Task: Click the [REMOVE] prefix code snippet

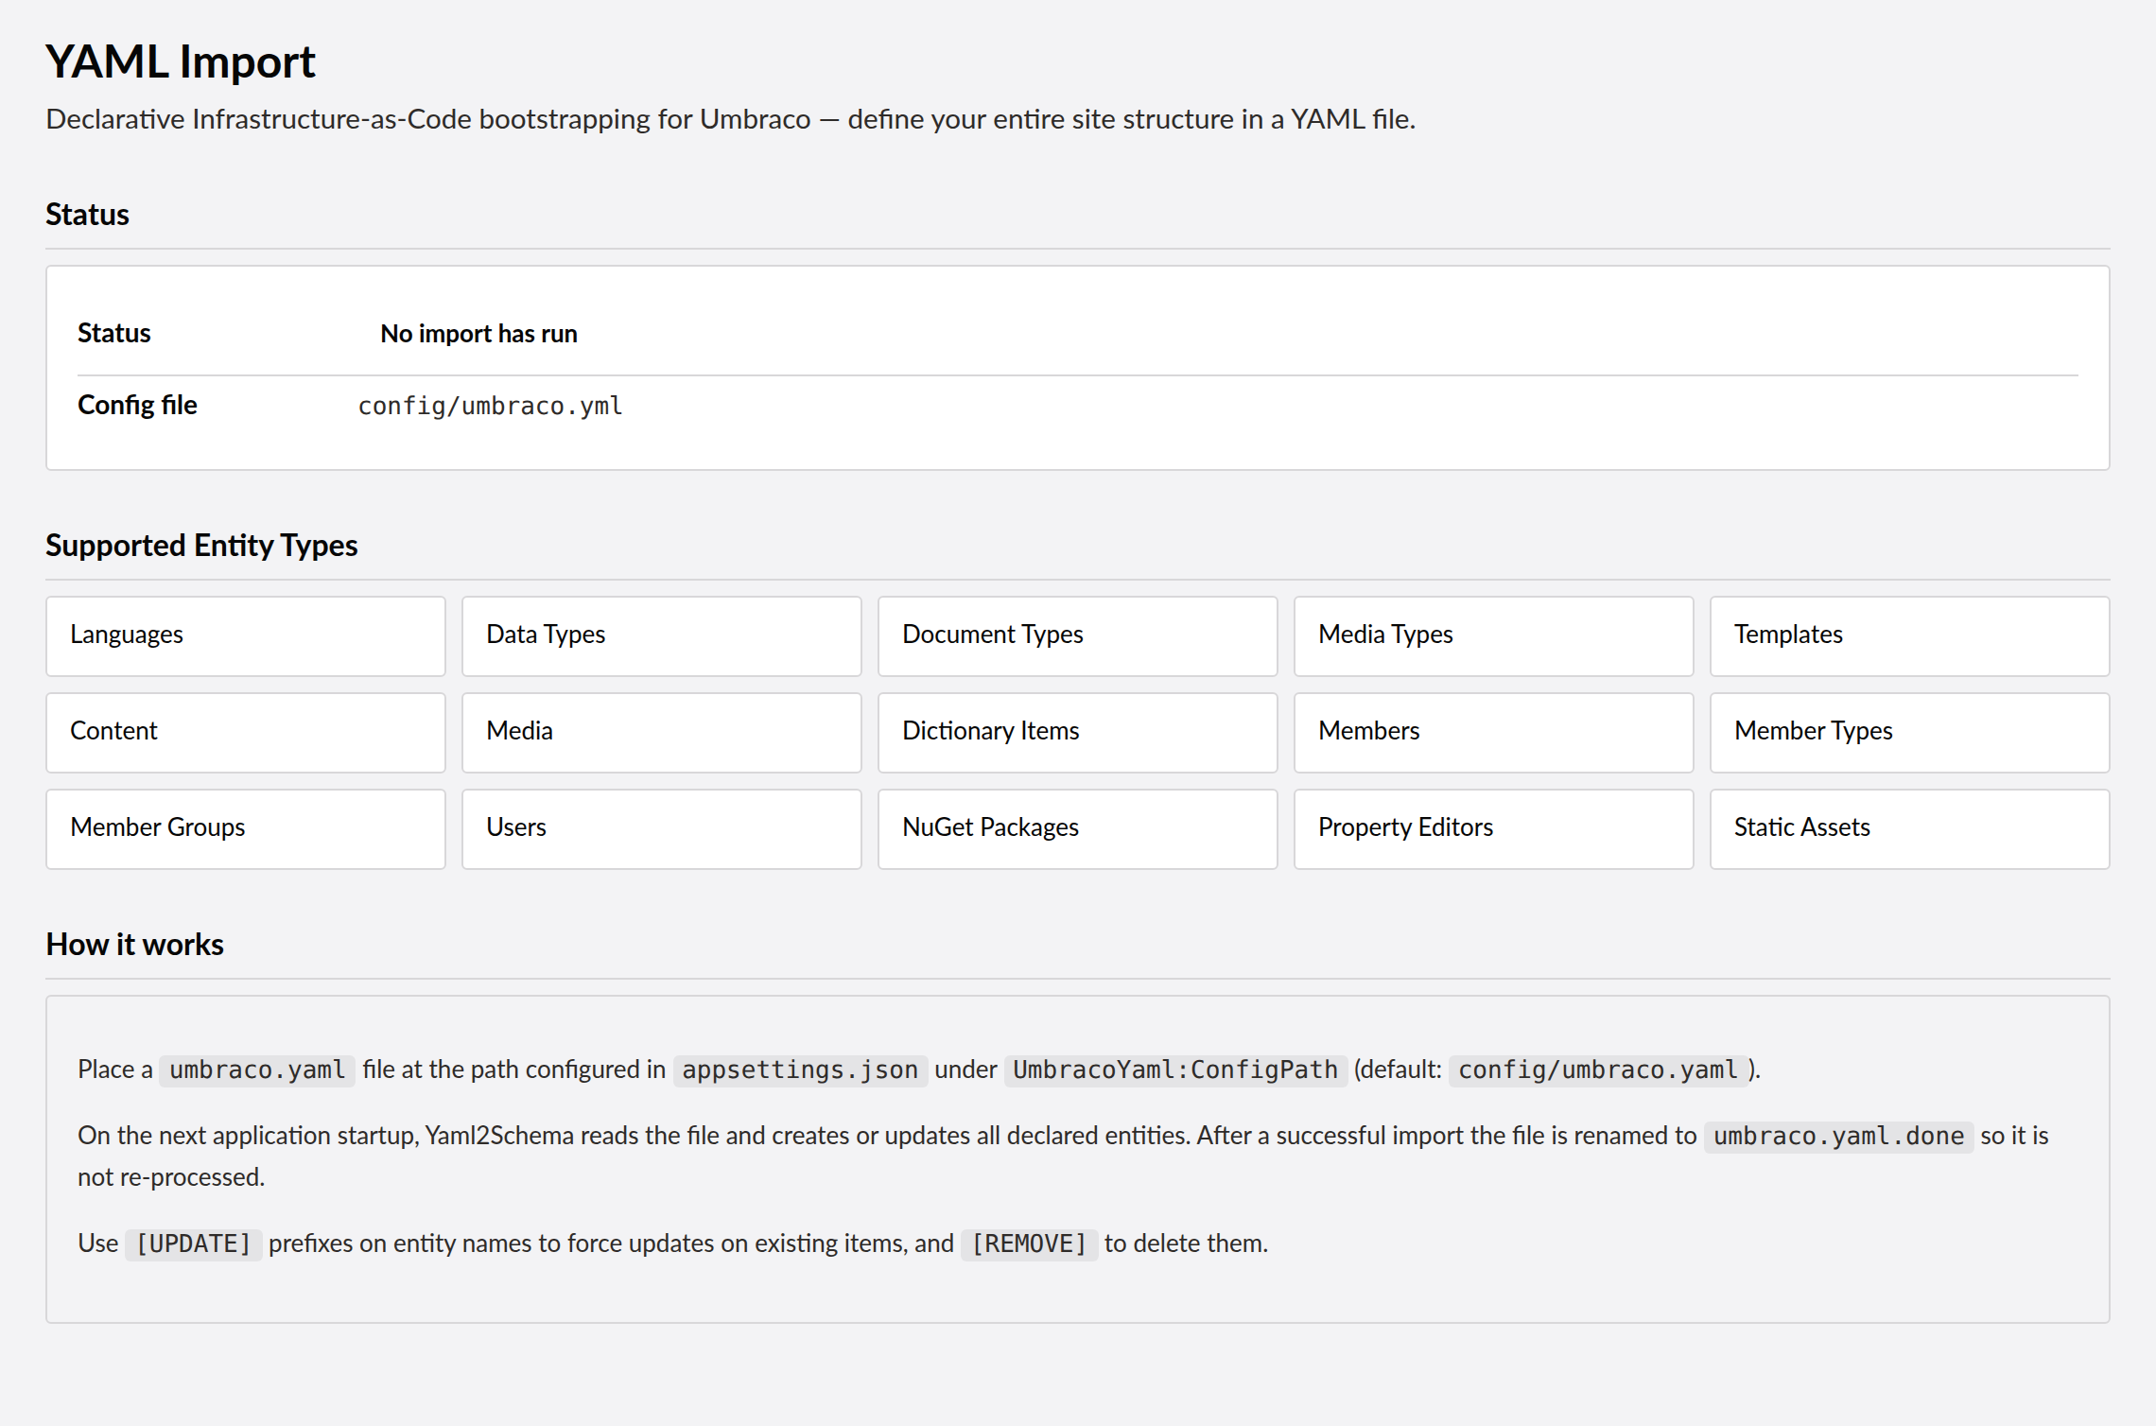Action: (x=1029, y=1243)
